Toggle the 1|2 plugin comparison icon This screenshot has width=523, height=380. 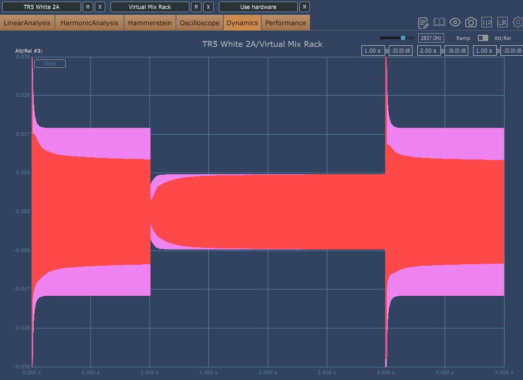487,22
